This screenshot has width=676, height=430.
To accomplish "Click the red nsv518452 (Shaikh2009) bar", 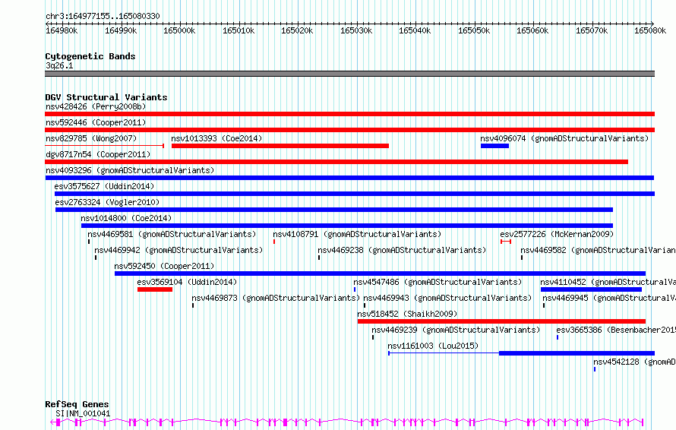I will pos(501,321).
